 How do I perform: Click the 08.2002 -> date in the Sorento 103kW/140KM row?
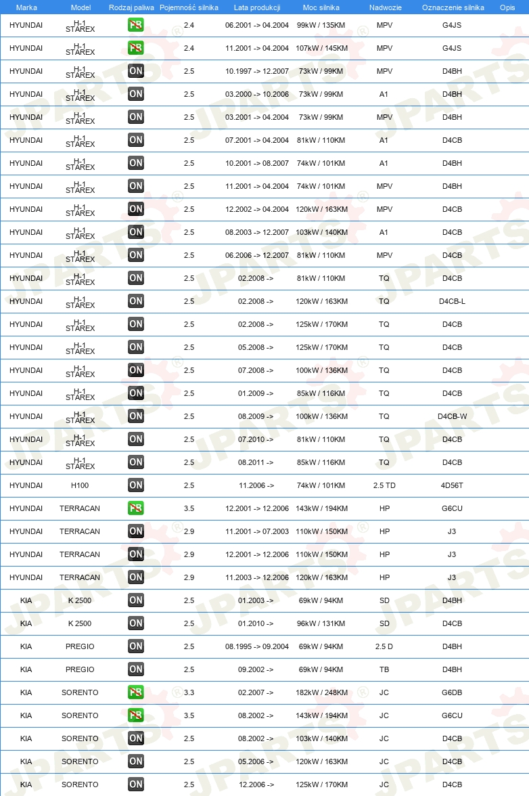256,738
